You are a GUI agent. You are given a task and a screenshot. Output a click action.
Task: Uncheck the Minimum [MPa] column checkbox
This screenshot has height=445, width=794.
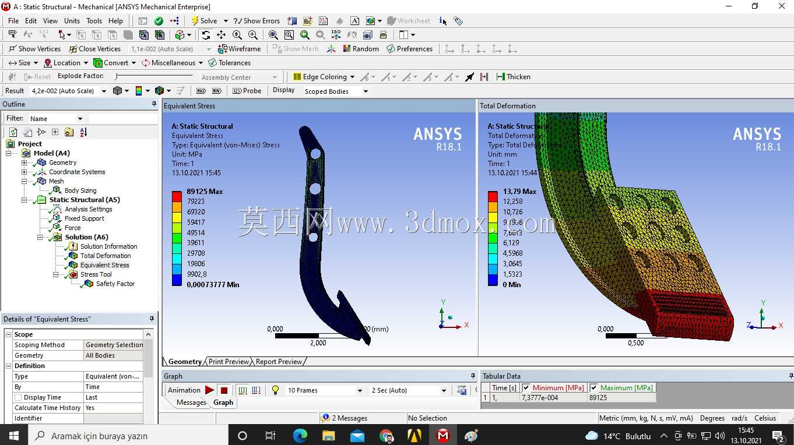click(526, 388)
